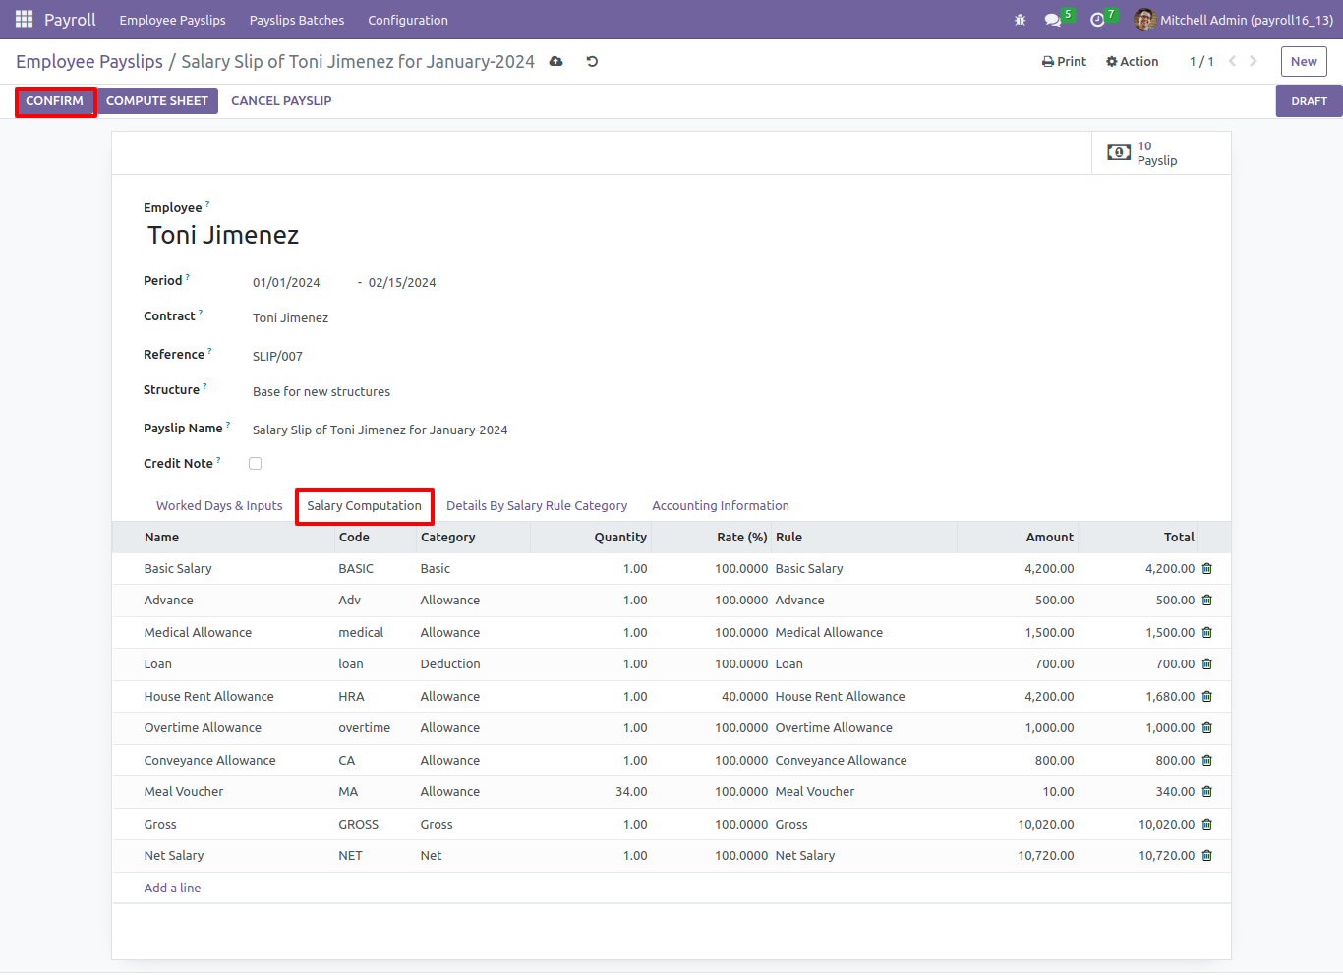Open the Payslip money stat button
The height and width of the screenshot is (975, 1343).
click(x=1161, y=153)
